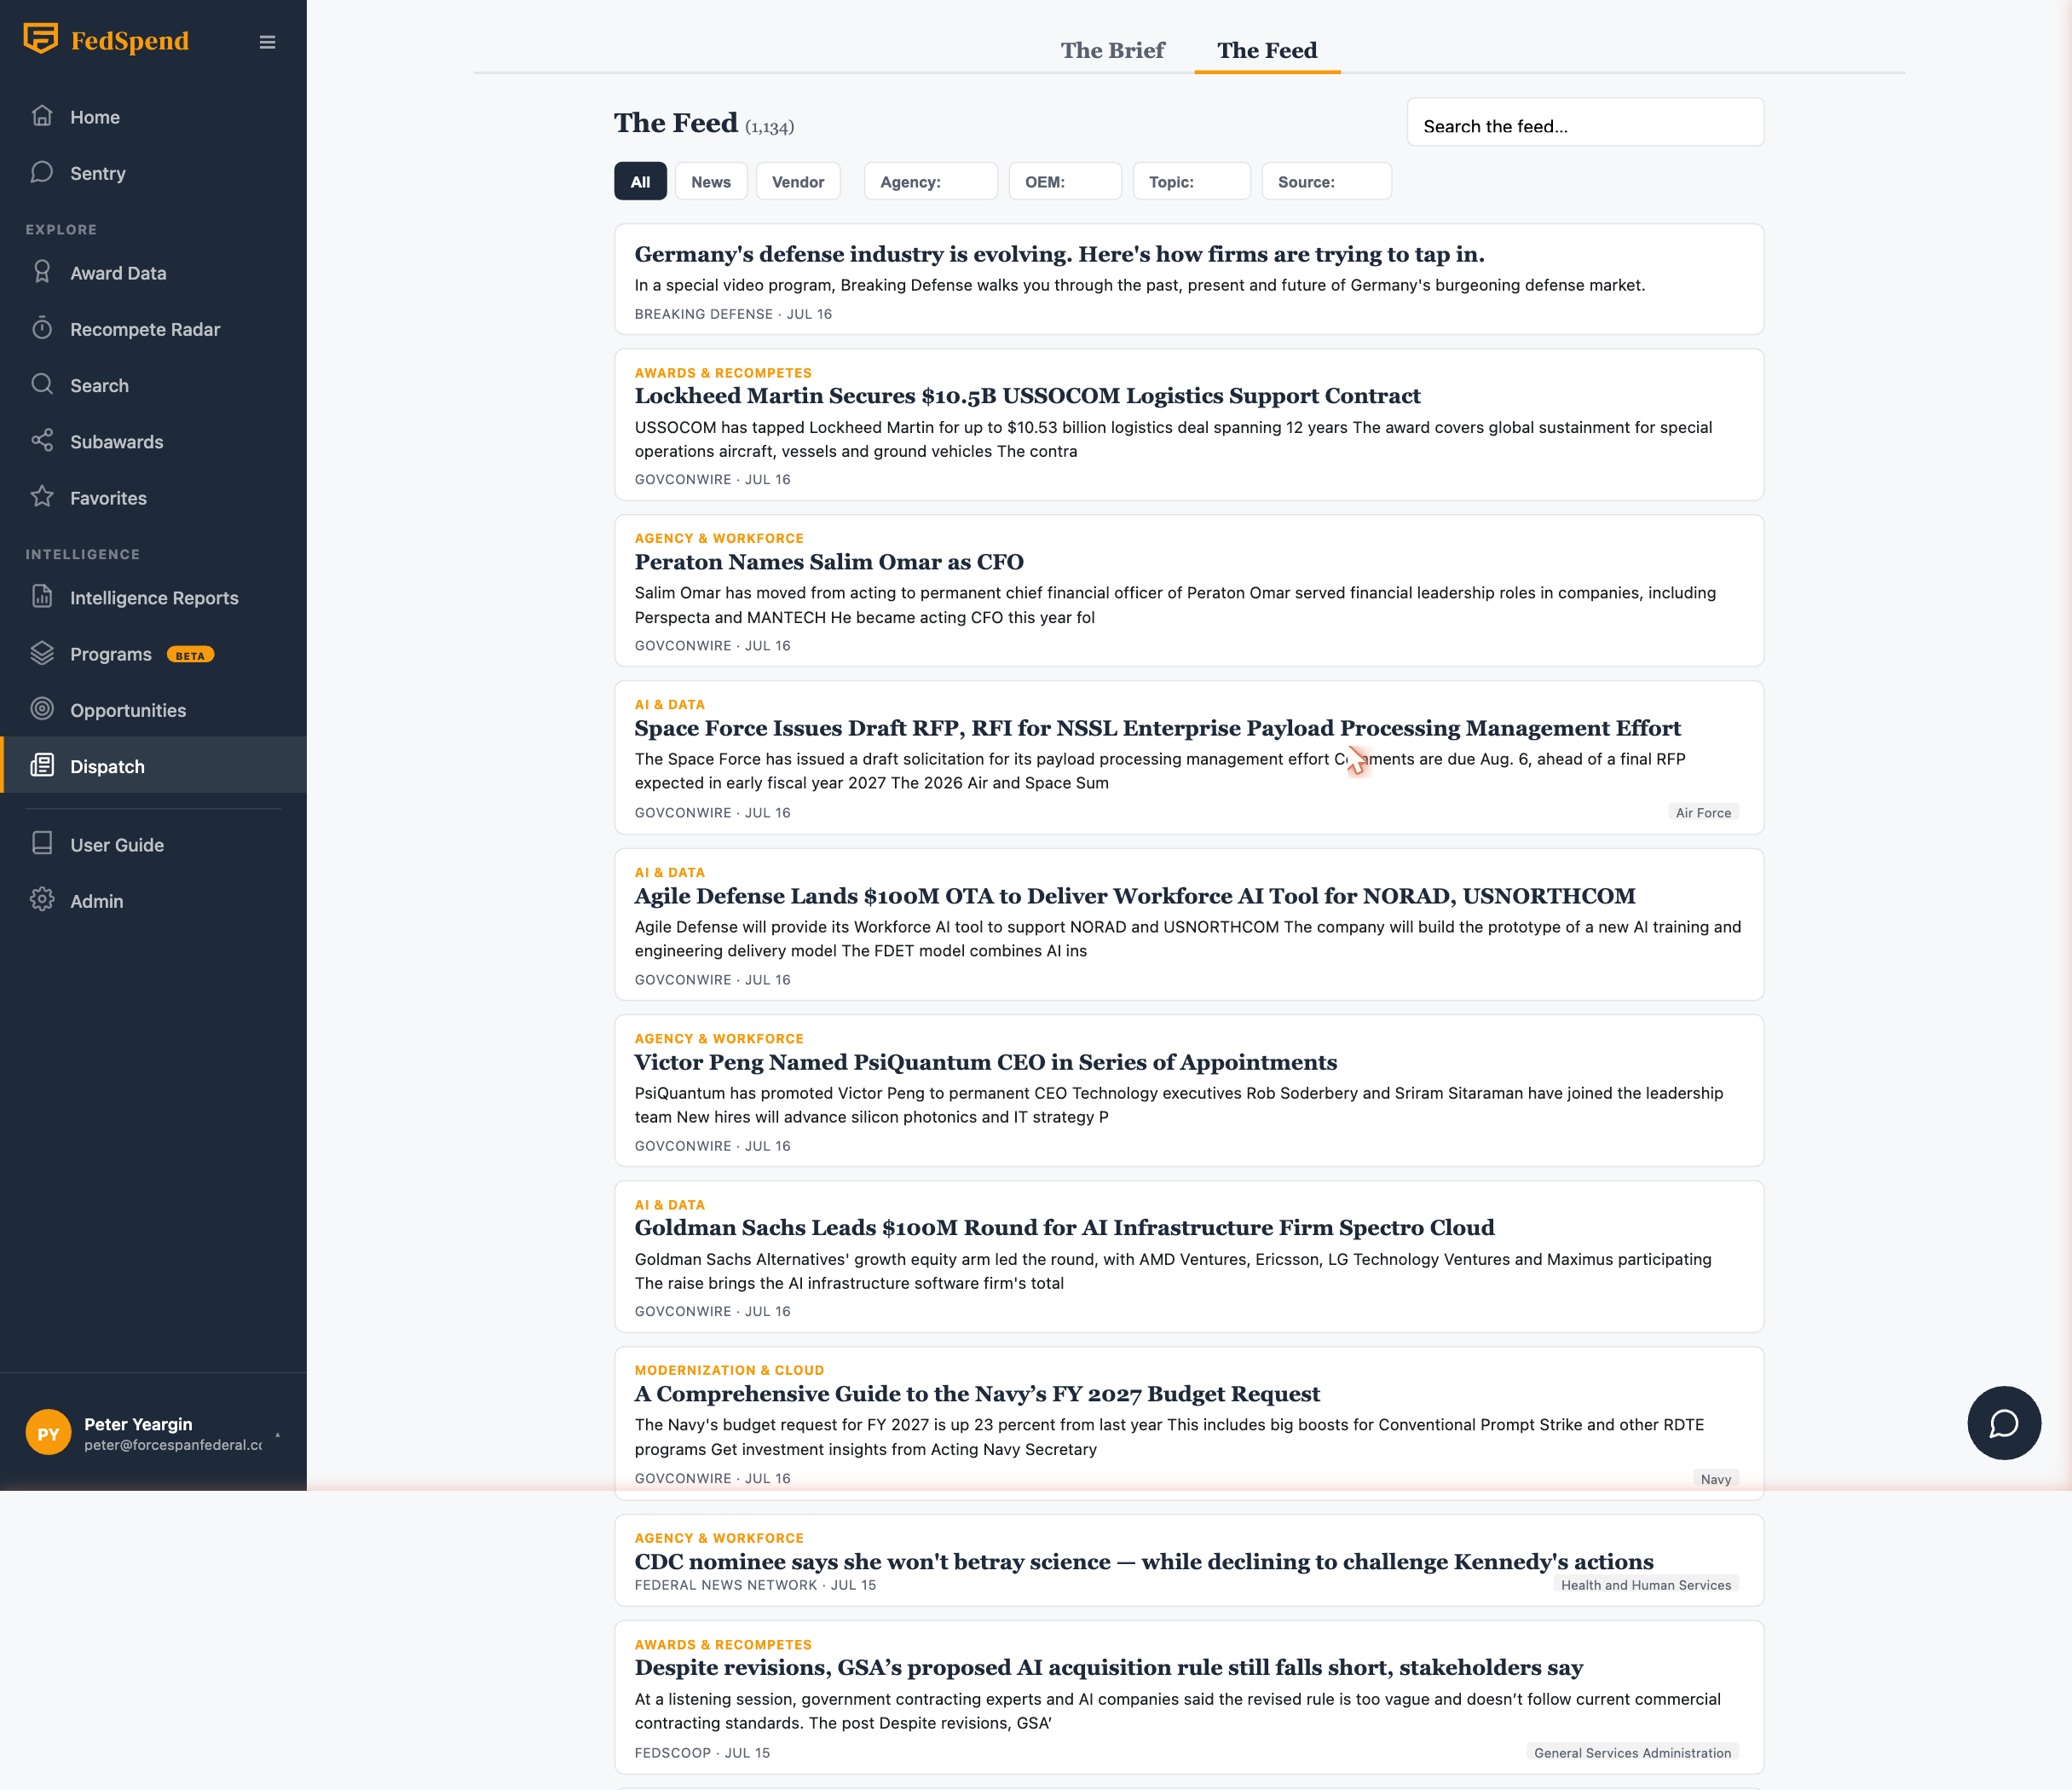Screen dimensions: 2072x1790
Task: Click the User Guide book icon
Action: pyautogui.click(x=42, y=844)
